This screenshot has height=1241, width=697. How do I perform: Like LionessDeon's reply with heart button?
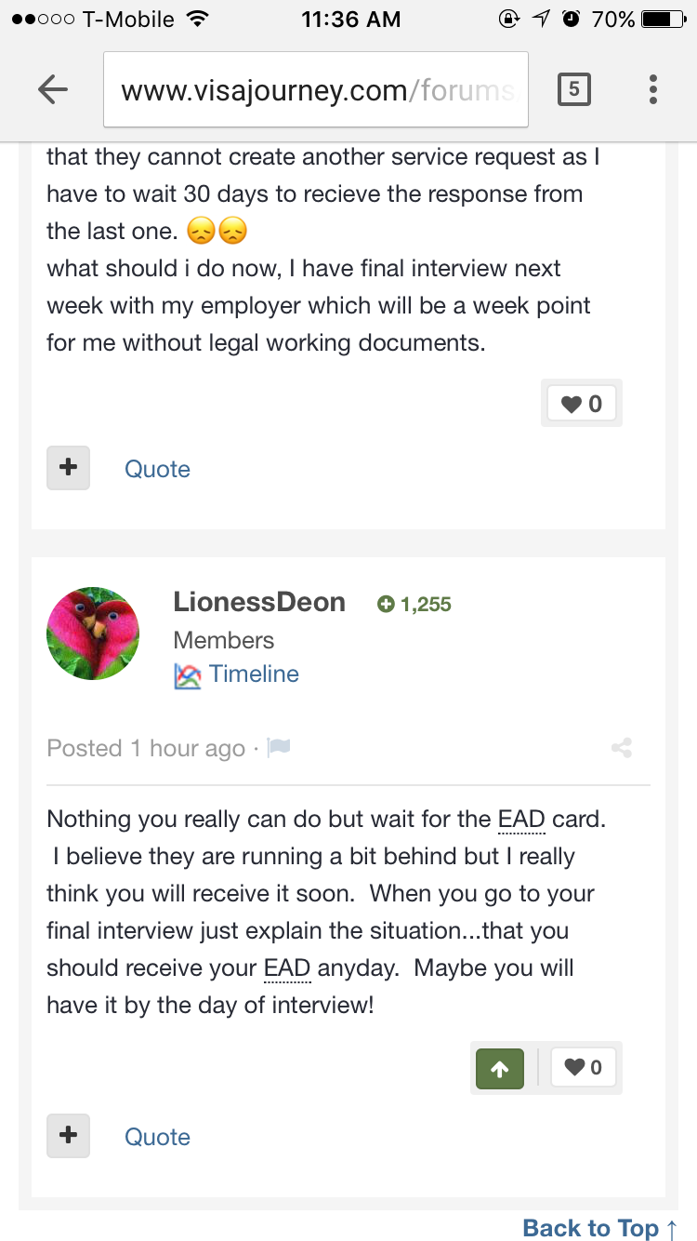point(584,1068)
